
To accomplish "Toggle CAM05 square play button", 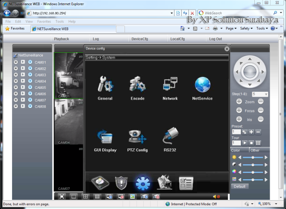I will coord(23,87).
